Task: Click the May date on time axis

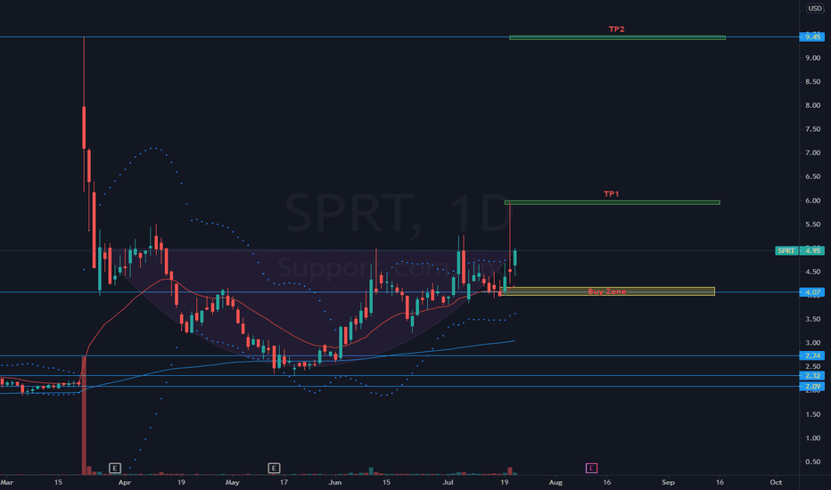Action: pyautogui.click(x=232, y=482)
